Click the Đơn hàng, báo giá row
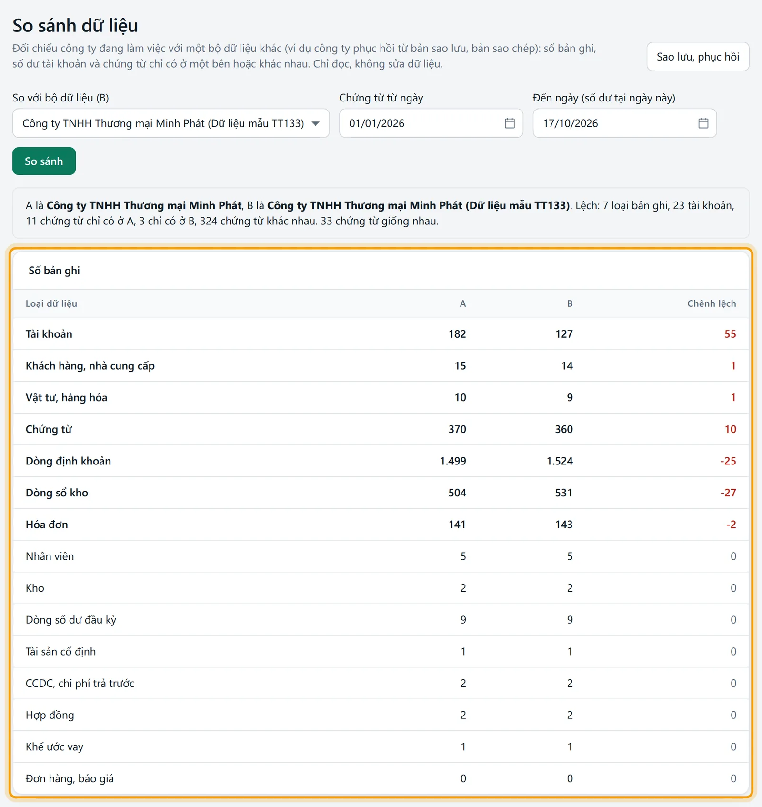 pyautogui.click(x=381, y=778)
